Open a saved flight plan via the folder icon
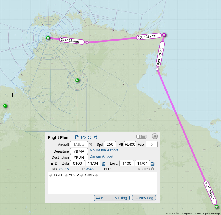The image size is (221, 215). tap(83, 137)
